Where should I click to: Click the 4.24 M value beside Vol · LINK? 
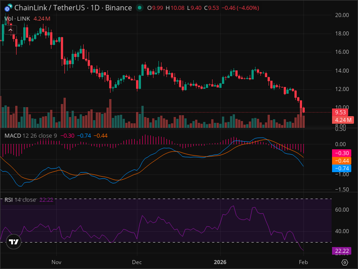point(42,19)
